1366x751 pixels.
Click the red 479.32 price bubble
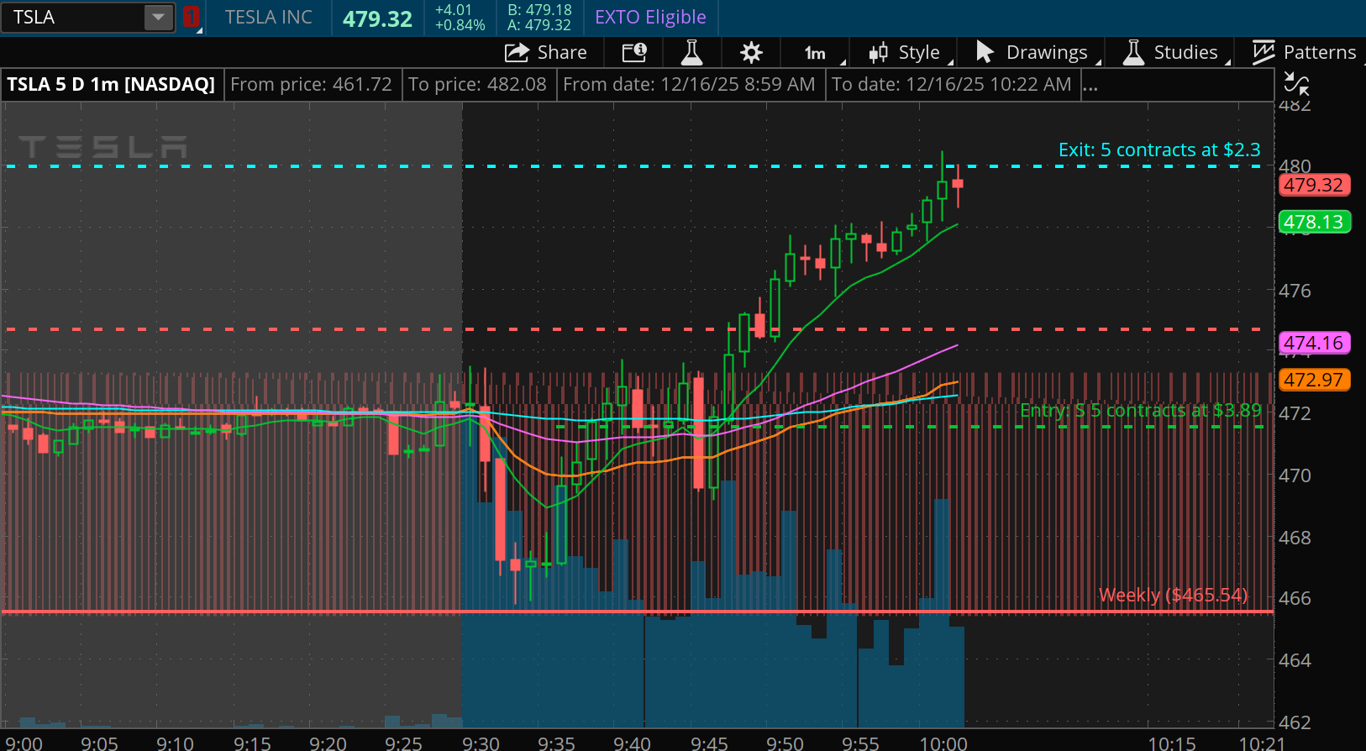(x=1314, y=185)
